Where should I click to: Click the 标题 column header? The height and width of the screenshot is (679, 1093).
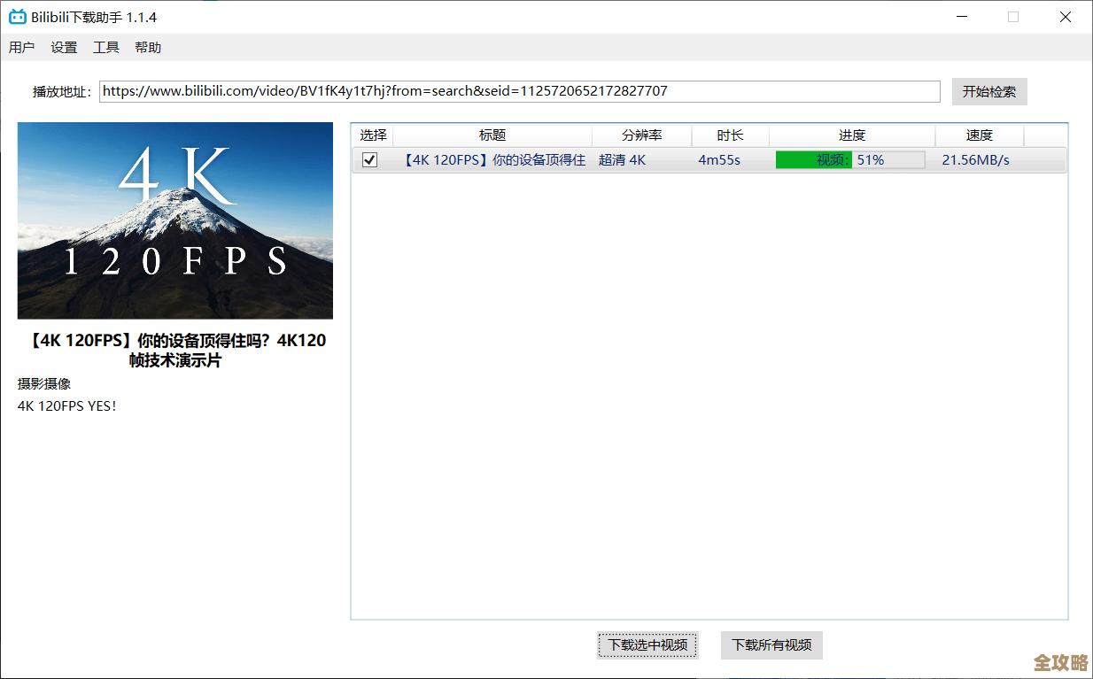click(492, 135)
